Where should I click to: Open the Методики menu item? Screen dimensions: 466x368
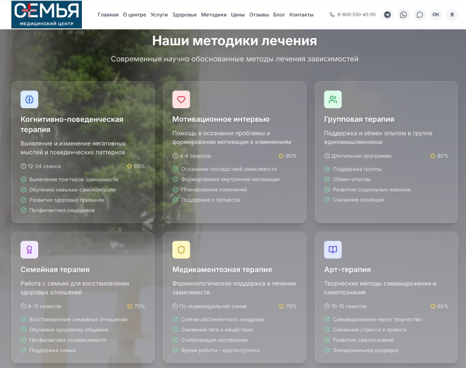214,15
